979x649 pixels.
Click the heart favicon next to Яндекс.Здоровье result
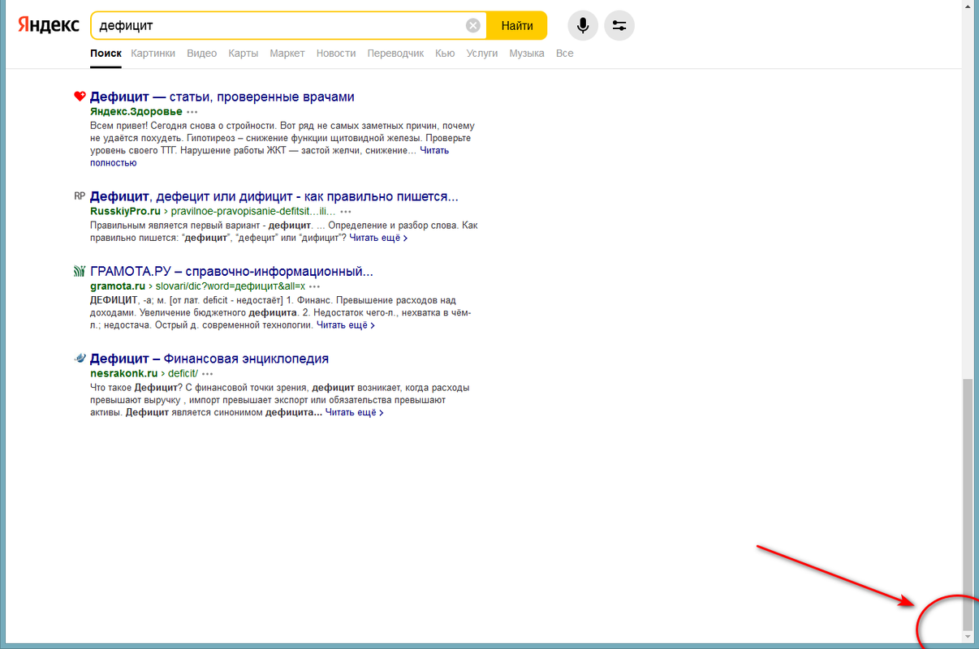80,97
